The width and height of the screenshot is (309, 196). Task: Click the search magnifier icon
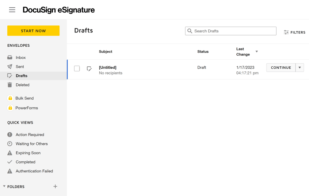(x=190, y=31)
